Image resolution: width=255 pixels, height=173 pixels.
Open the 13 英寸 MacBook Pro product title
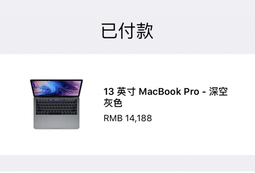click(x=165, y=97)
